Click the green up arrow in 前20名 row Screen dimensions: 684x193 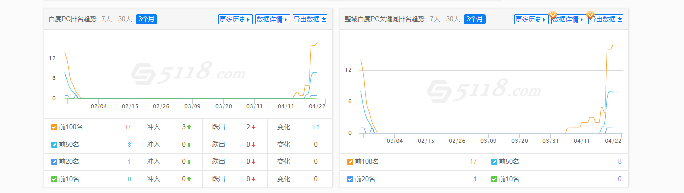(189, 162)
